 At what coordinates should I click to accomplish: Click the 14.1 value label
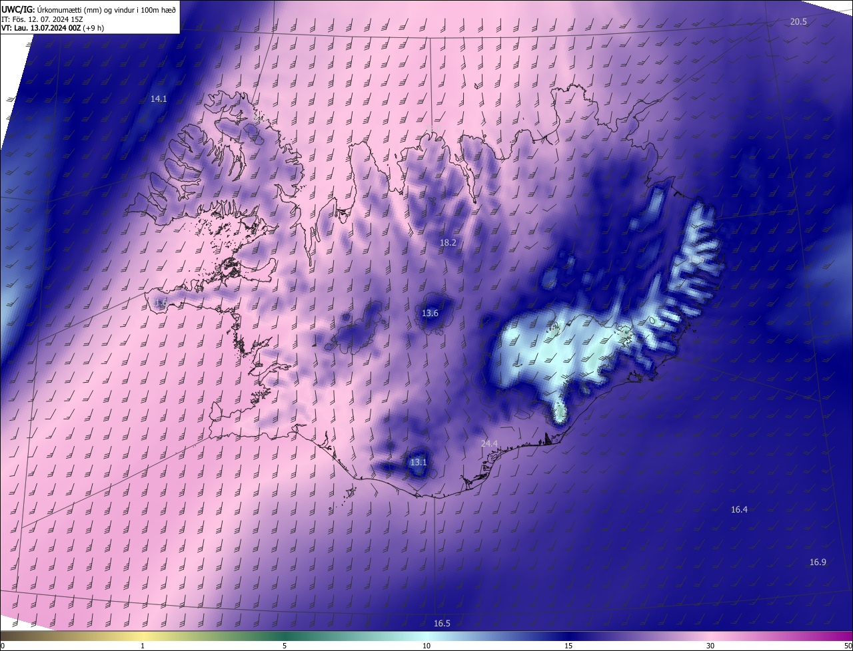159,99
